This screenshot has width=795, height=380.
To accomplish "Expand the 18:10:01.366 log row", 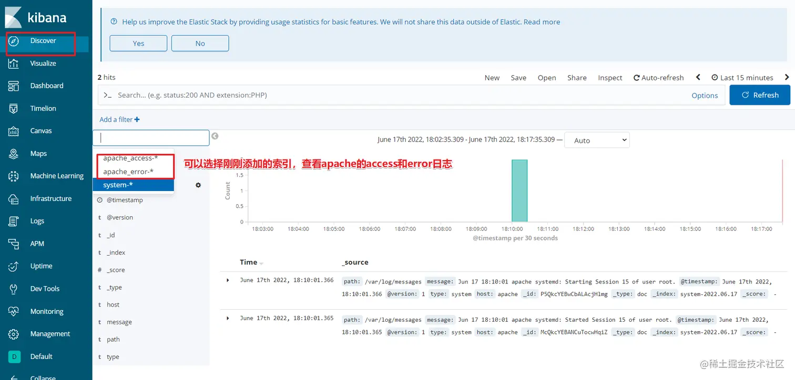I will [x=228, y=280].
